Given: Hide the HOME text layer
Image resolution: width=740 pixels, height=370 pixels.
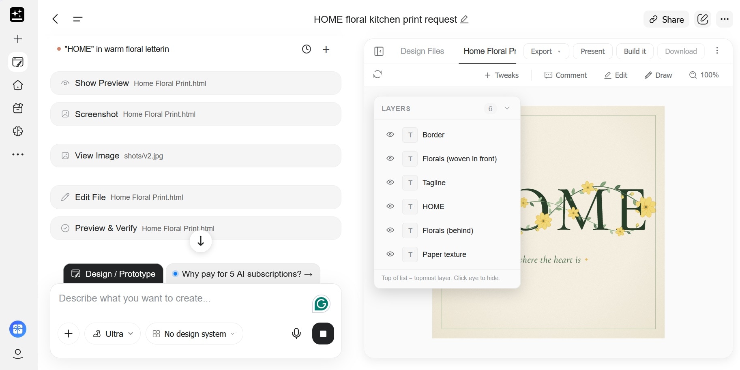Looking at the screenshot, I should coord(390,206).
